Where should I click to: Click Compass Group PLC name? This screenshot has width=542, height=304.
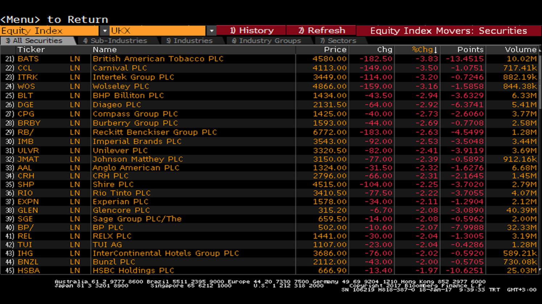point(135,114)
